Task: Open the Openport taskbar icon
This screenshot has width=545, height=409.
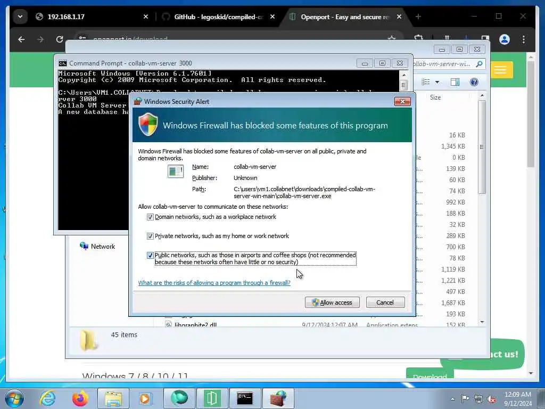Action: [x=212, y=398]
